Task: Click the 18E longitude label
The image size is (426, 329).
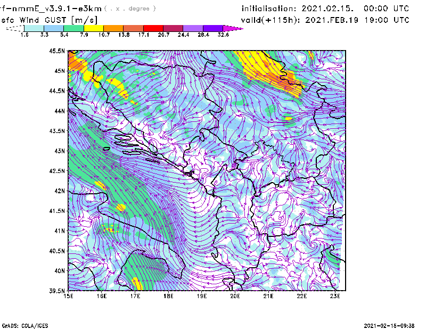Action: coord(168,296)
